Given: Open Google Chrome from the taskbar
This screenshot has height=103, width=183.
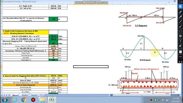Looking at the screenshot, I should 24,100.
